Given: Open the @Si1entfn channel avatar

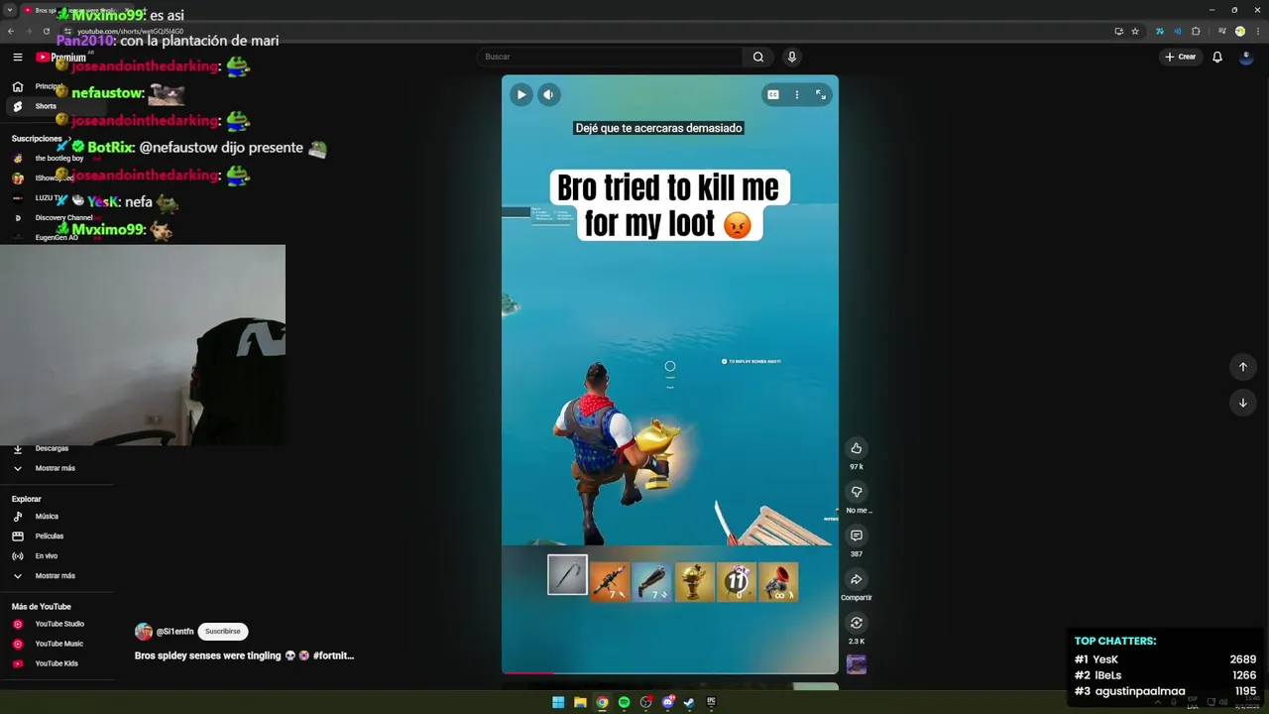Looking at the screenshot, I should click(144, 632).
